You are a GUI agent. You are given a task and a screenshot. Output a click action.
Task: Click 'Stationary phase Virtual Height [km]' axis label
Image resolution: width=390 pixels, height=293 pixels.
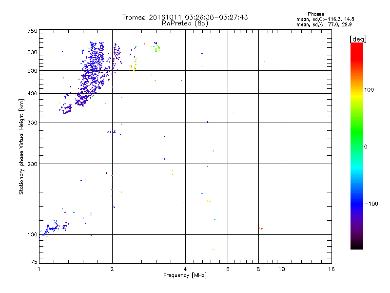(21, 146)
